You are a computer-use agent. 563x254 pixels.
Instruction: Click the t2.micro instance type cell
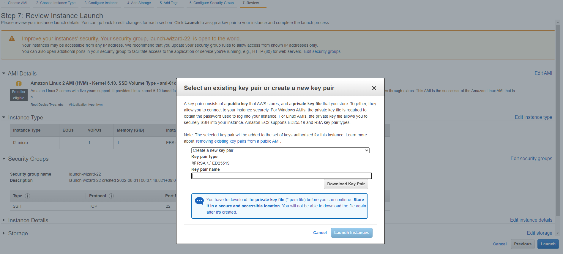point(34,143)
